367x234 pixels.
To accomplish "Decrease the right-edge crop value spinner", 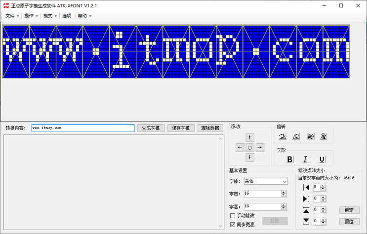I will 323,200.
